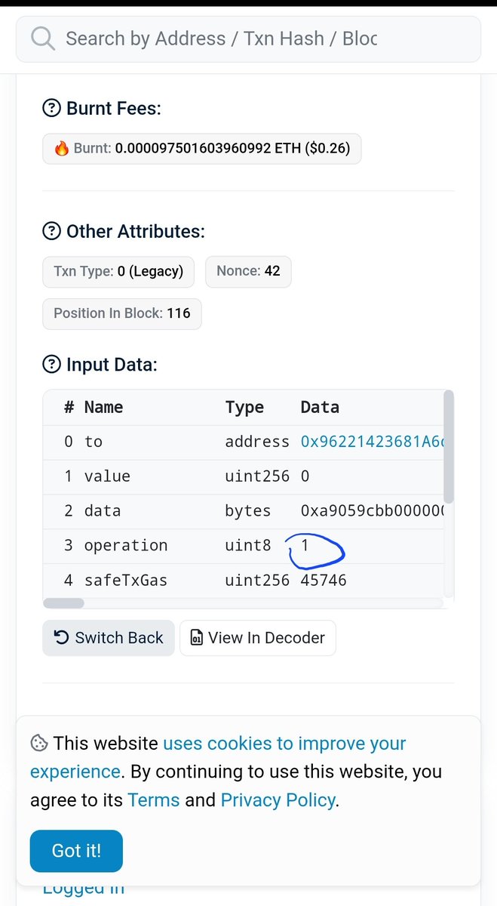Click the flame icon beside Burnt
497x906 pixels.
[x=62, y=149]
